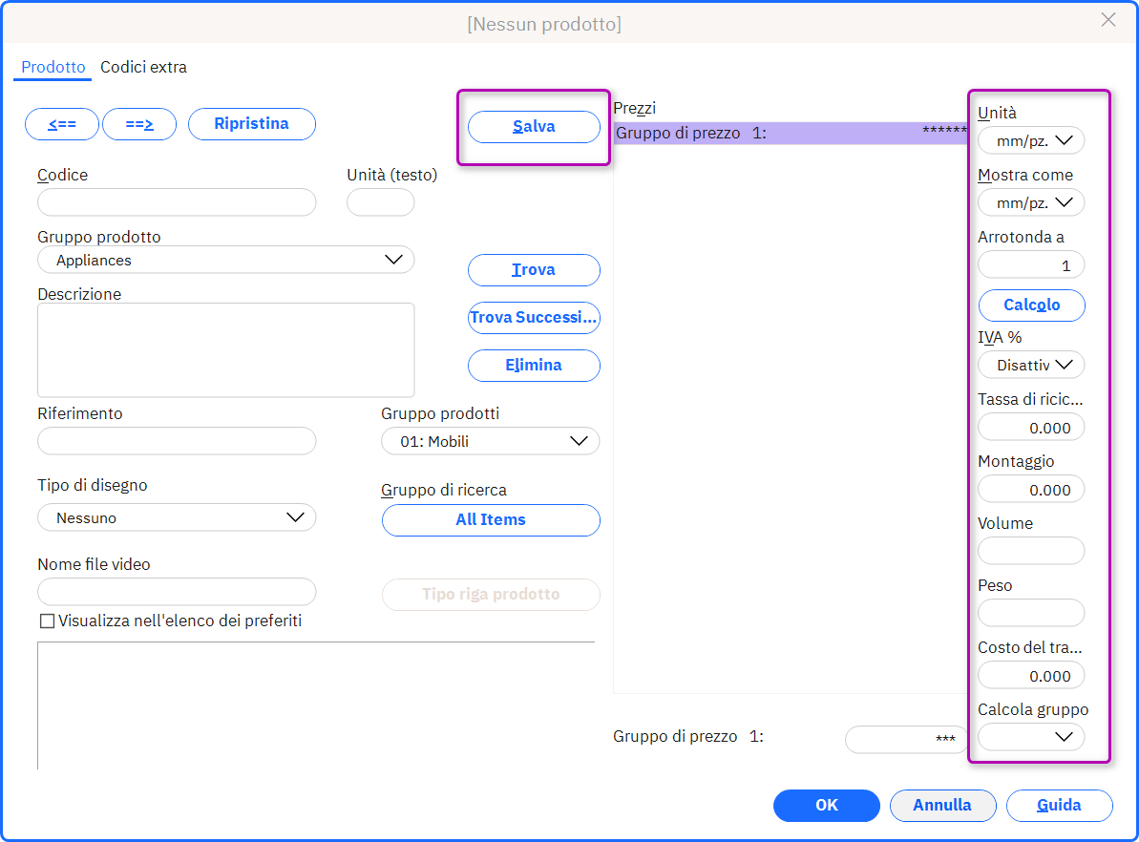
Task: Open the Unità mm/pz. dropdown
Action: 1031,140
